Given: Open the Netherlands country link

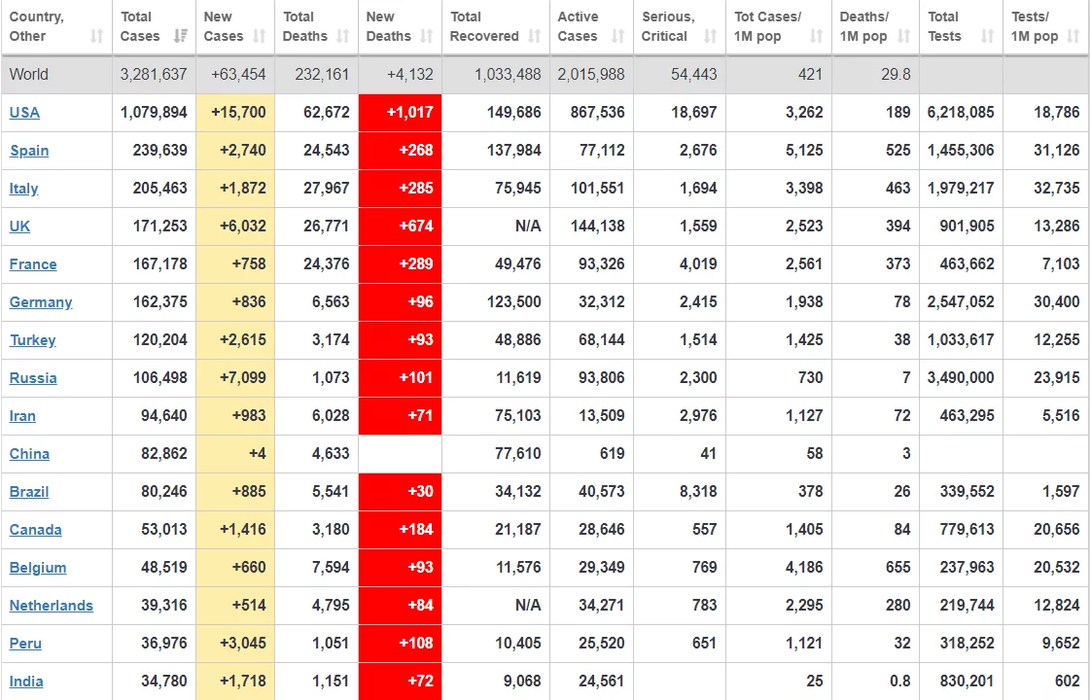Looking at the screenshot, I should tap(51, 606).
